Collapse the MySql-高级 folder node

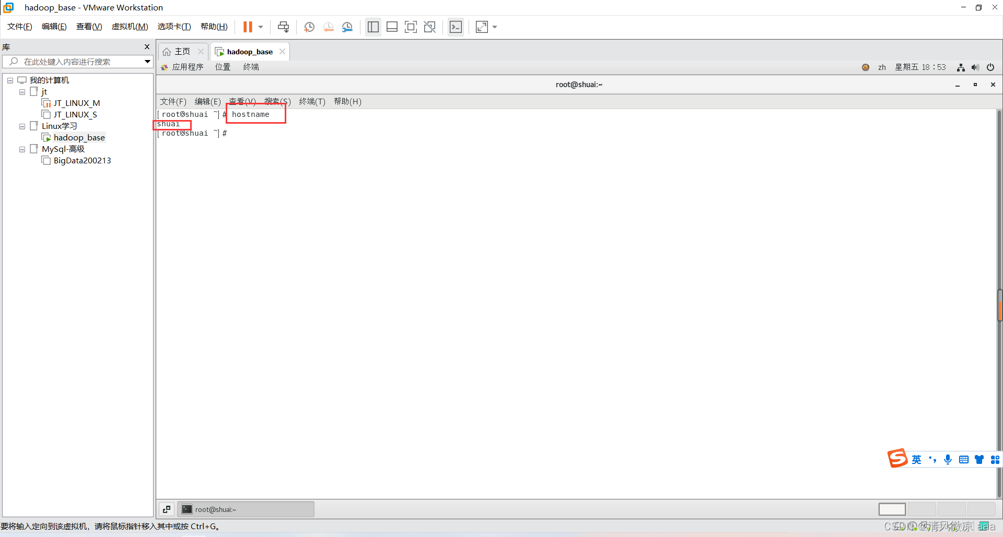click(22, 149)
